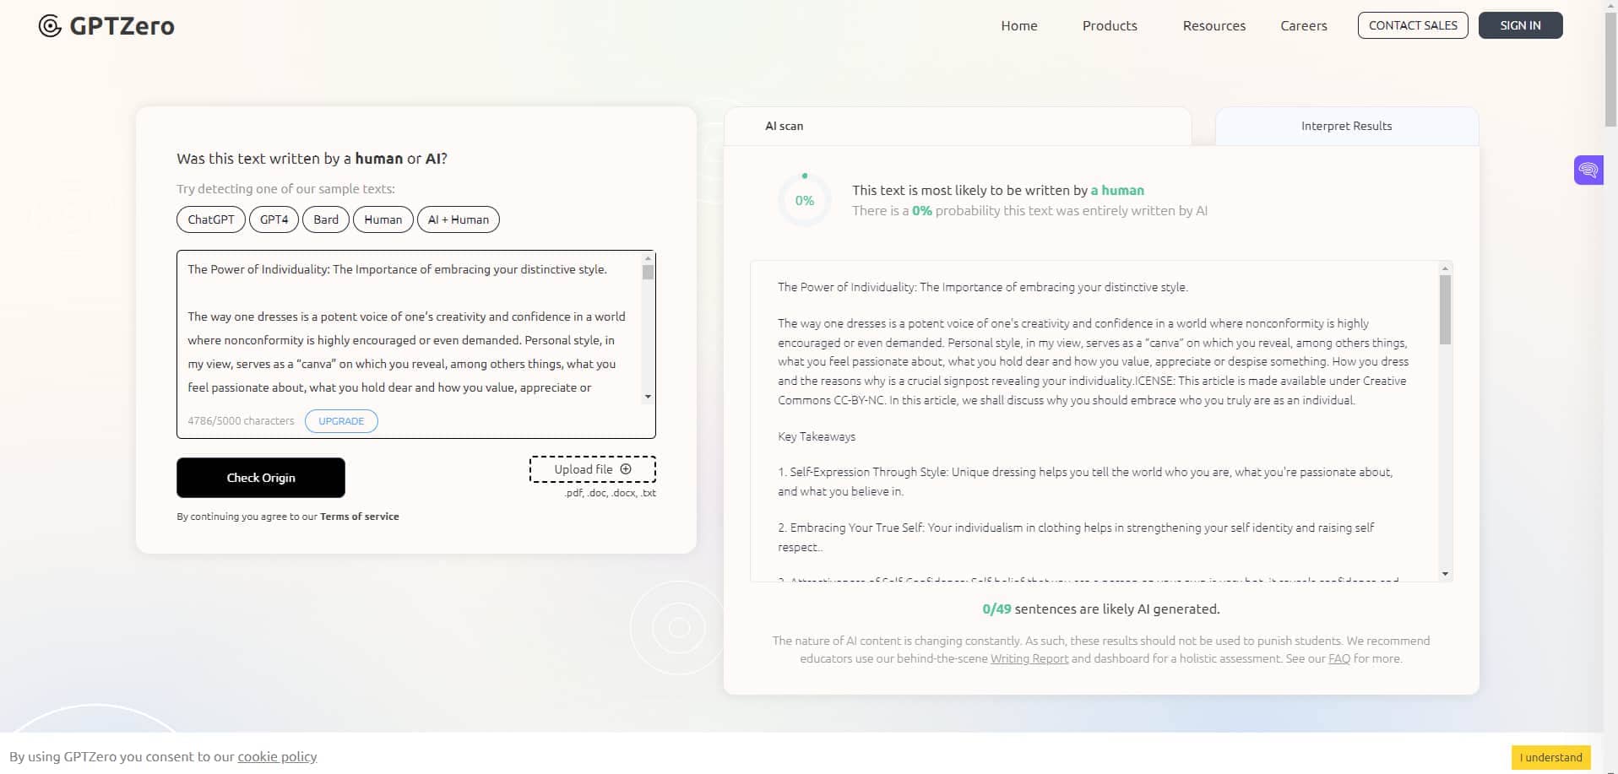
Task: Open the purple chat widget icon
Action: point(1588,170)
